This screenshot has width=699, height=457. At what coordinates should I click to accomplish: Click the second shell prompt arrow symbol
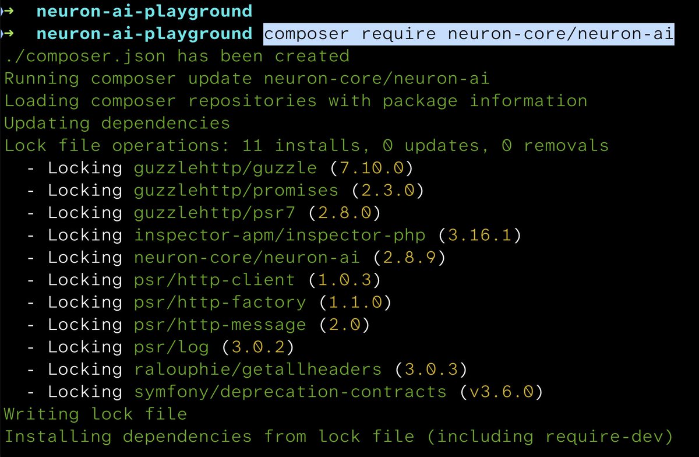[x=8, y=33]
